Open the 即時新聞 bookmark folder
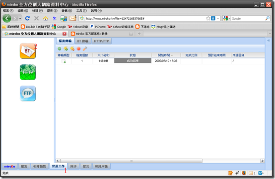The width and height of the screenshot is (275, 179). click(x=11, y=27)
